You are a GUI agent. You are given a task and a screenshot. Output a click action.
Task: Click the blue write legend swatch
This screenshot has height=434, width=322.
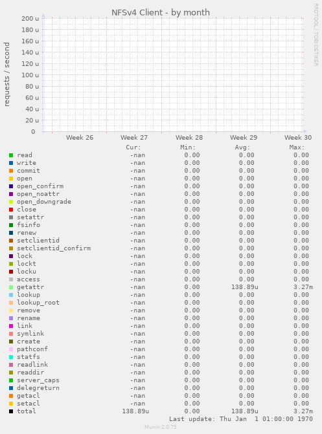pyautogui.click(x=11, y=163)
